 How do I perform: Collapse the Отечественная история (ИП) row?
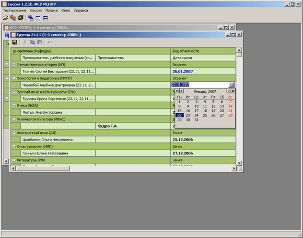7,65
